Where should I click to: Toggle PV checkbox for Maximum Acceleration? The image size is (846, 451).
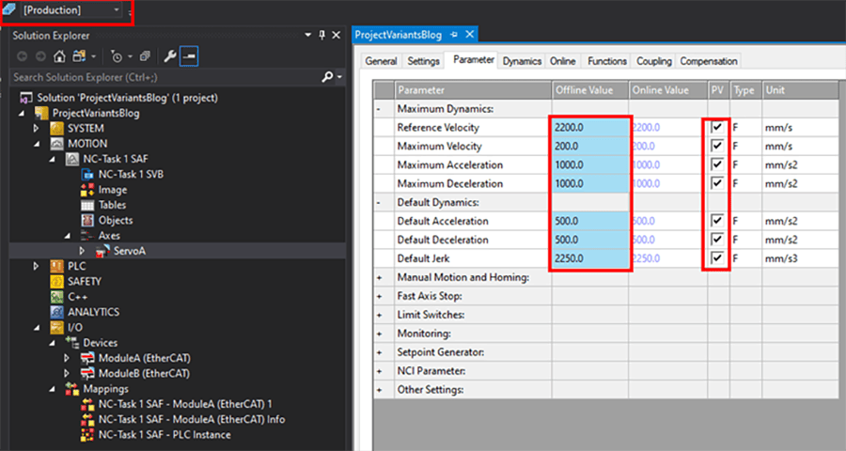click(716, 164)
